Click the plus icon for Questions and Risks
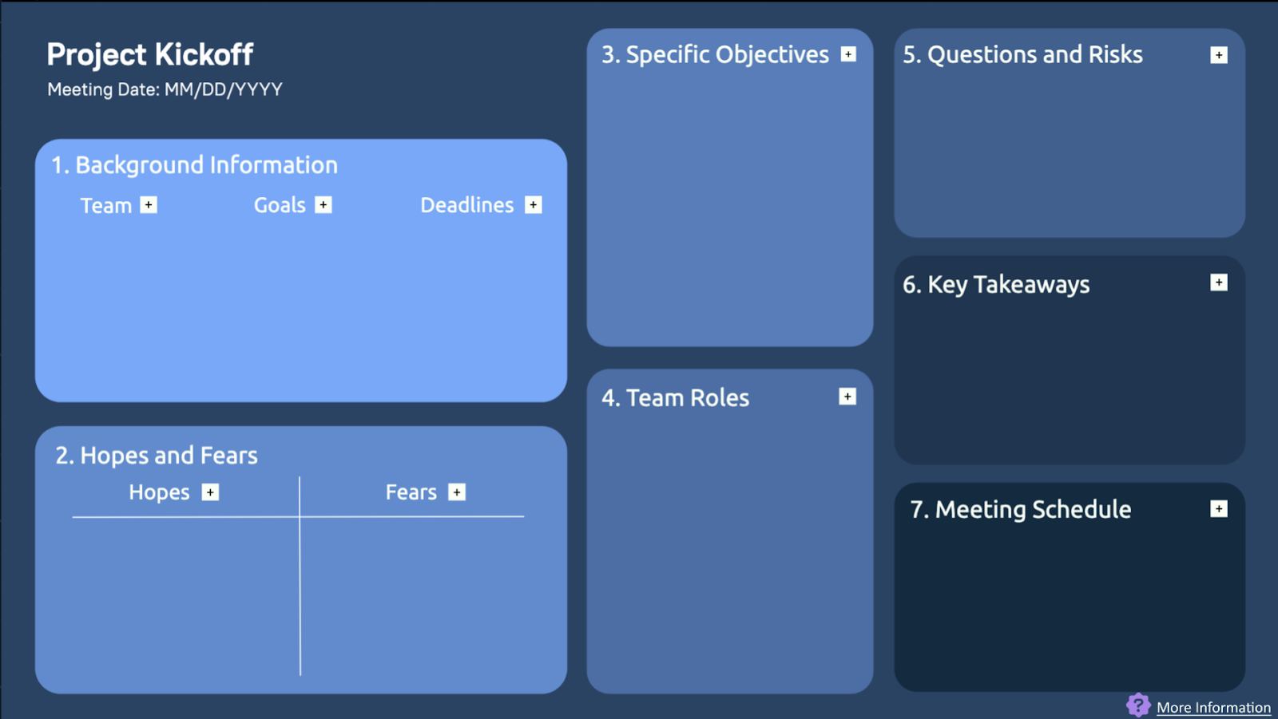 [x=1219, y=55]
